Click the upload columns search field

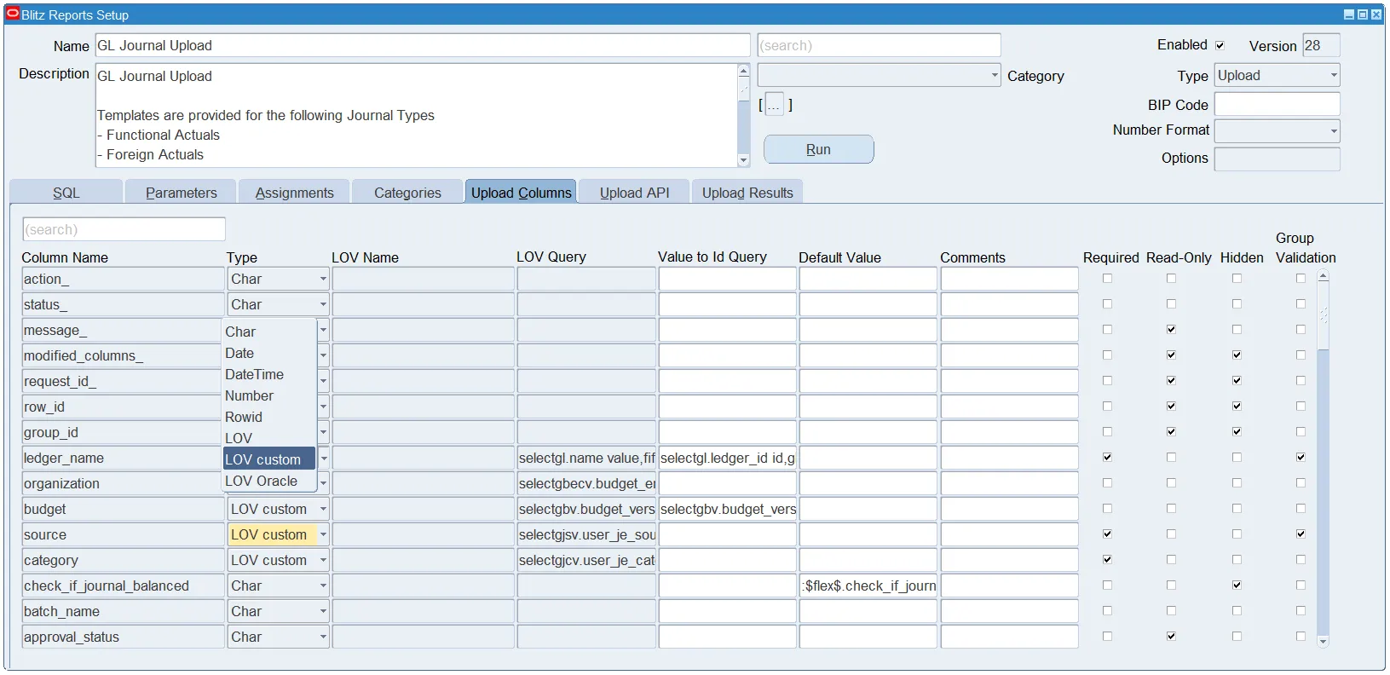pos(124,229)
